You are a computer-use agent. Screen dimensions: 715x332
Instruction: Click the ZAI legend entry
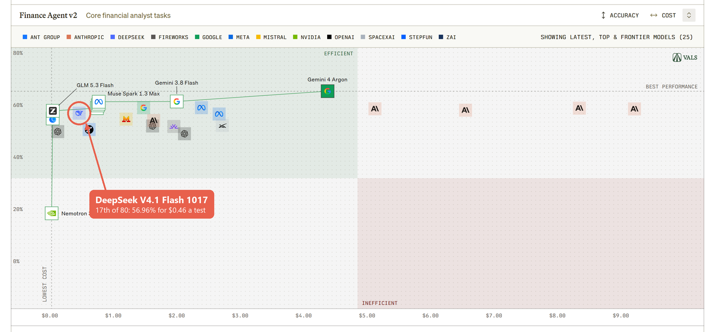click(x=447, y=37)
